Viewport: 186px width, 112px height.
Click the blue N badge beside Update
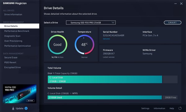[26, 108]
